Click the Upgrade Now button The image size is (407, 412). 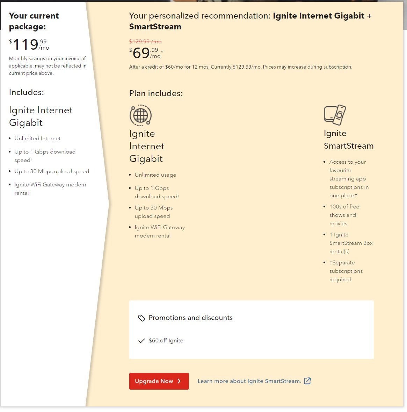(x=159, y=381)
